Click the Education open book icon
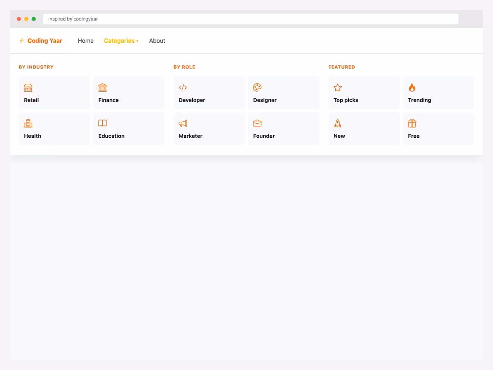Screen dimensions: 493x370 [103, 123]
